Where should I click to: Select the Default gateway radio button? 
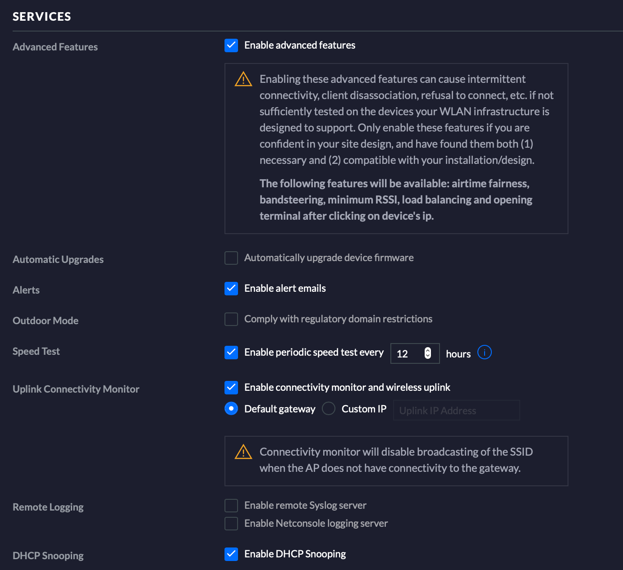tap(231, 409)
